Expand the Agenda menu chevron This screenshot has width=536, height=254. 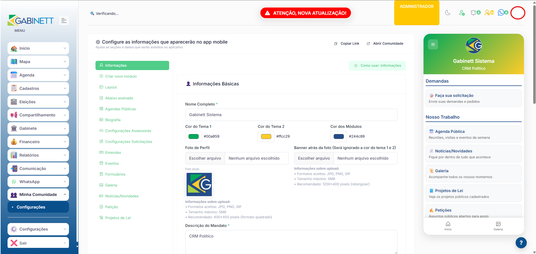[65, 75]
